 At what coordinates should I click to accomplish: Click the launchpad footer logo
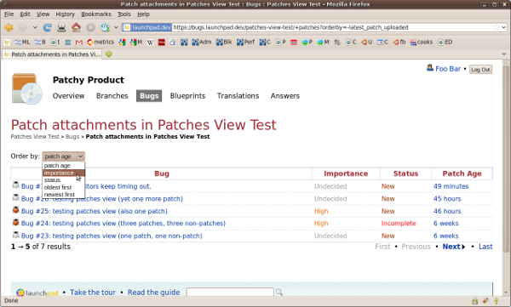(37, 293)
